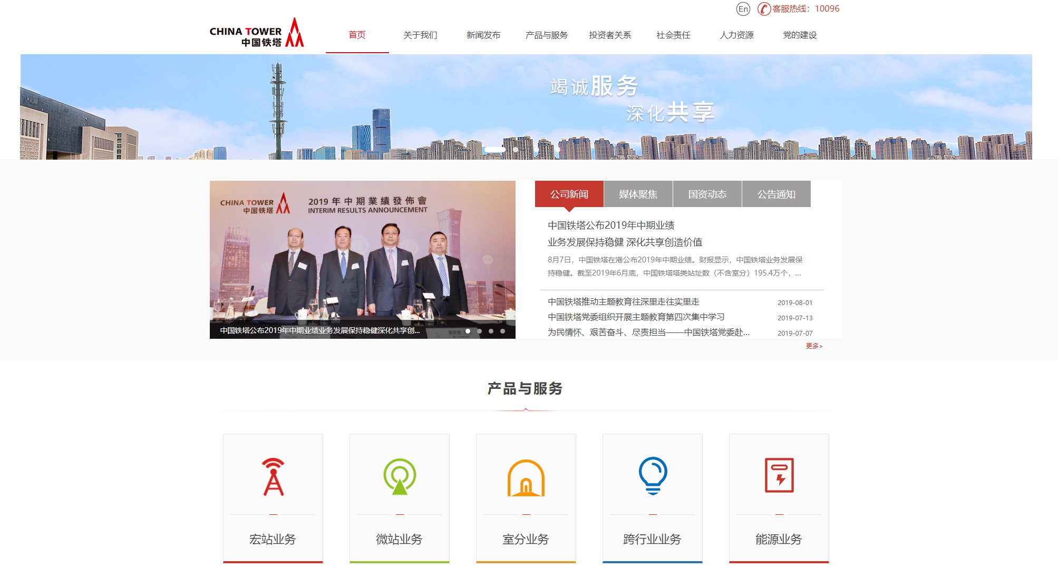Switch to the 媒体聚焦 news tab
The image size is (1058, 578).
[638, 194]
